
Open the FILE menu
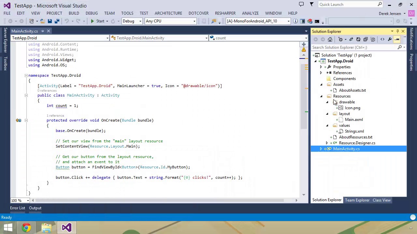tap(7, 13)
